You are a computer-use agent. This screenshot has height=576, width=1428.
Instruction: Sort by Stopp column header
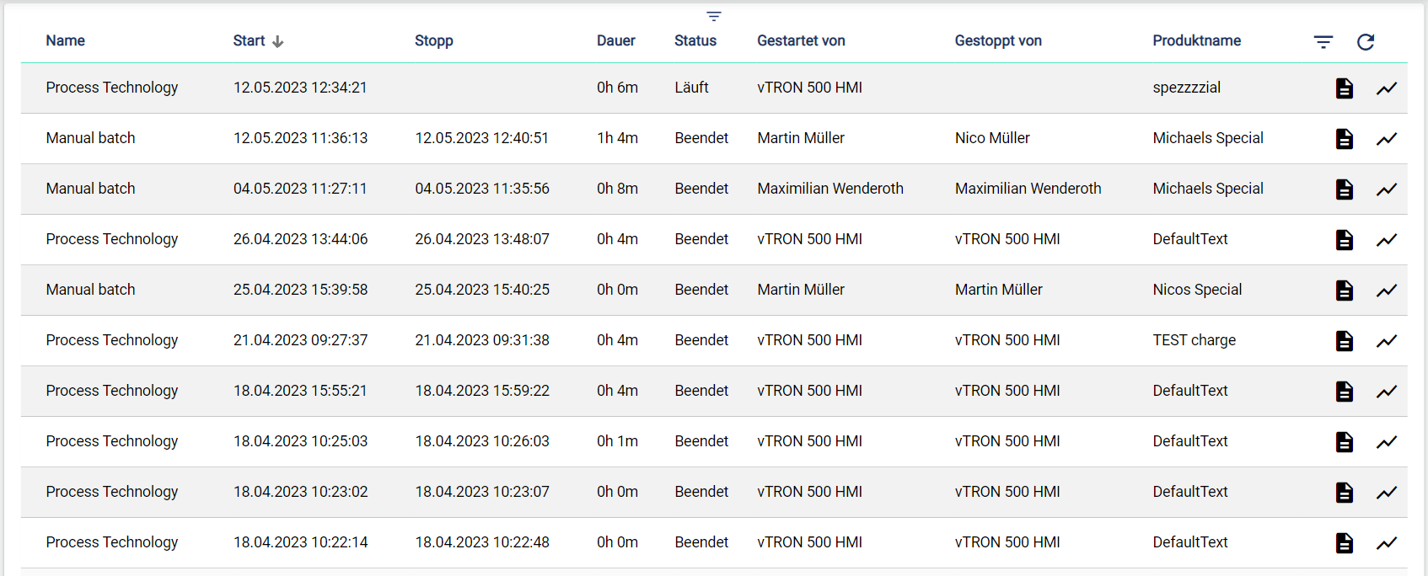[434, 40]
